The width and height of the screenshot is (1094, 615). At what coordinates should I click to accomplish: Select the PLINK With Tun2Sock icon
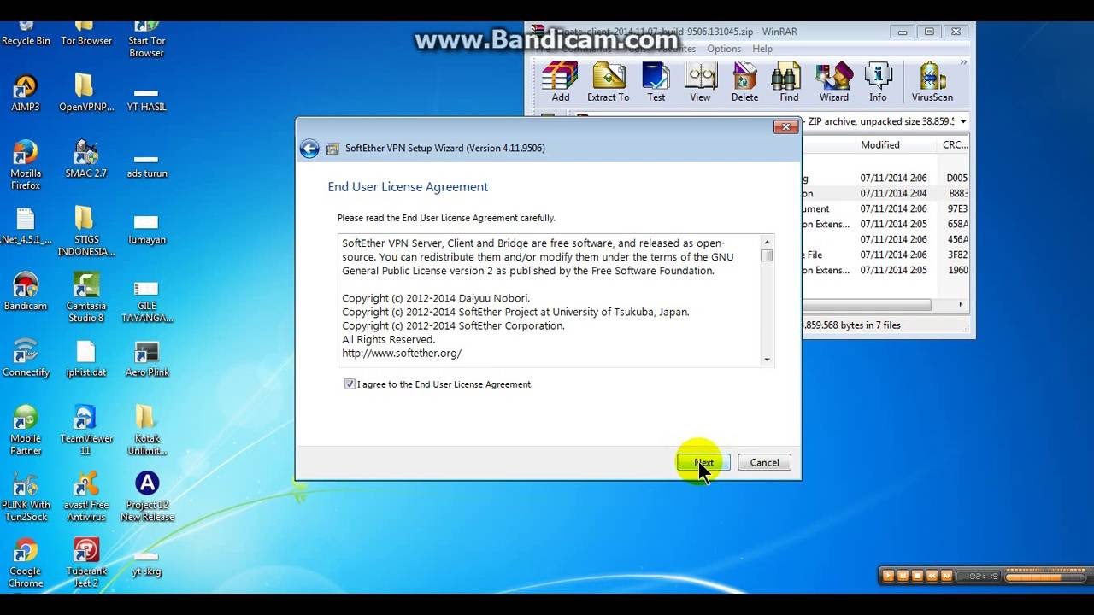pos(26,496)
